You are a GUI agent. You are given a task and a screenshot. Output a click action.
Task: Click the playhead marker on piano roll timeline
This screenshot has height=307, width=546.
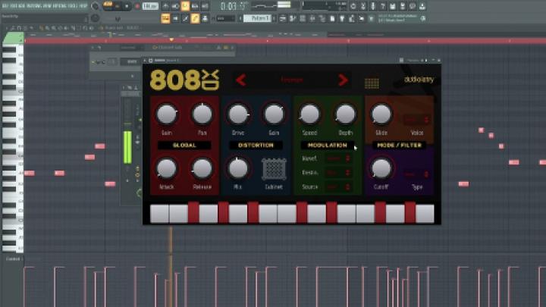[171, 40]
